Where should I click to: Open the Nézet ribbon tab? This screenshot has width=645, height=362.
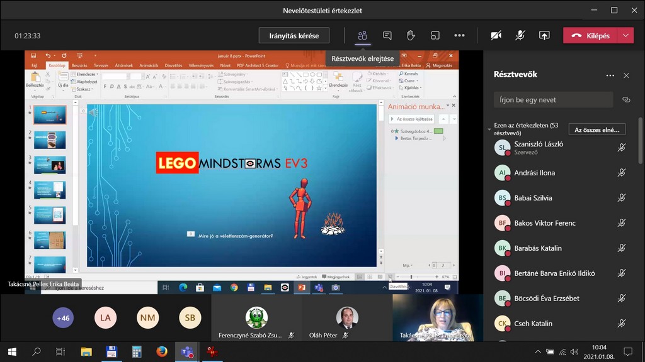pos(225,65)
